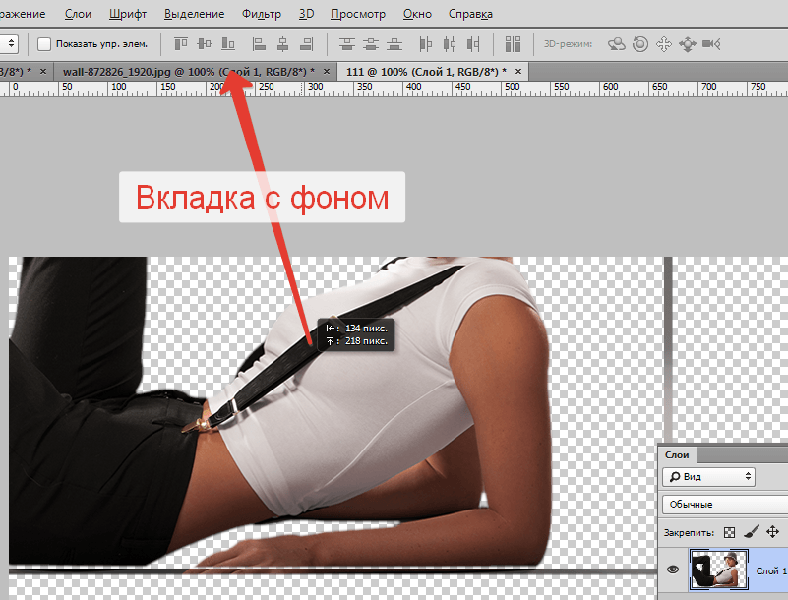The height and width of the screenshot is (600, 788).
Task: Select the 3D pan (drag) icon
Action: tap(664, 44)
